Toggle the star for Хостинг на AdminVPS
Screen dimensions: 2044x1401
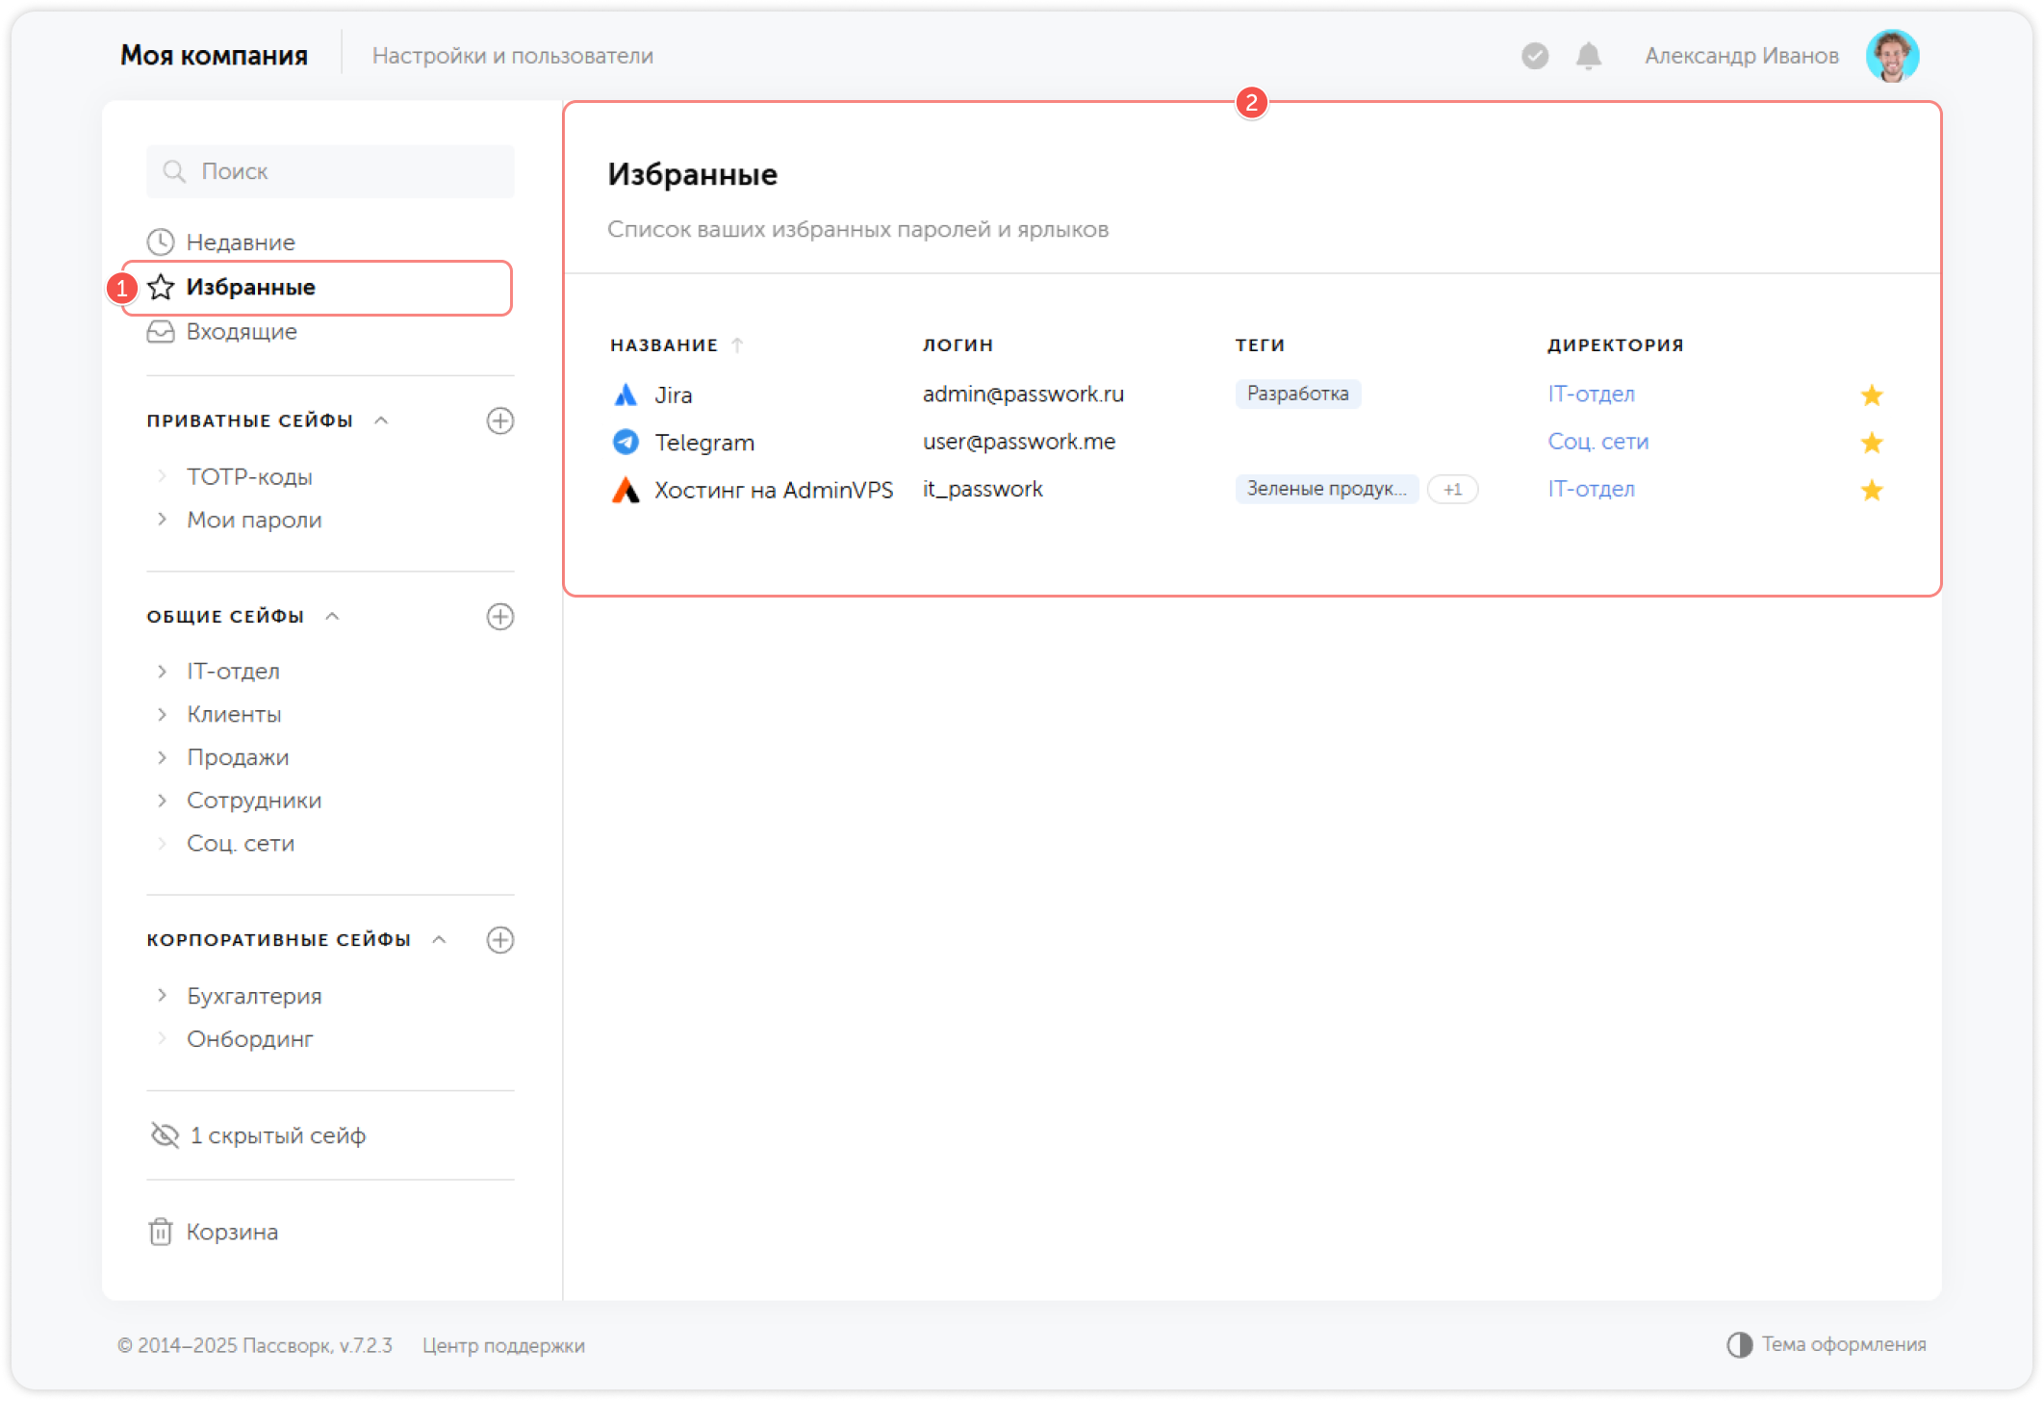pyautogui.click(x=1871, y=490)
